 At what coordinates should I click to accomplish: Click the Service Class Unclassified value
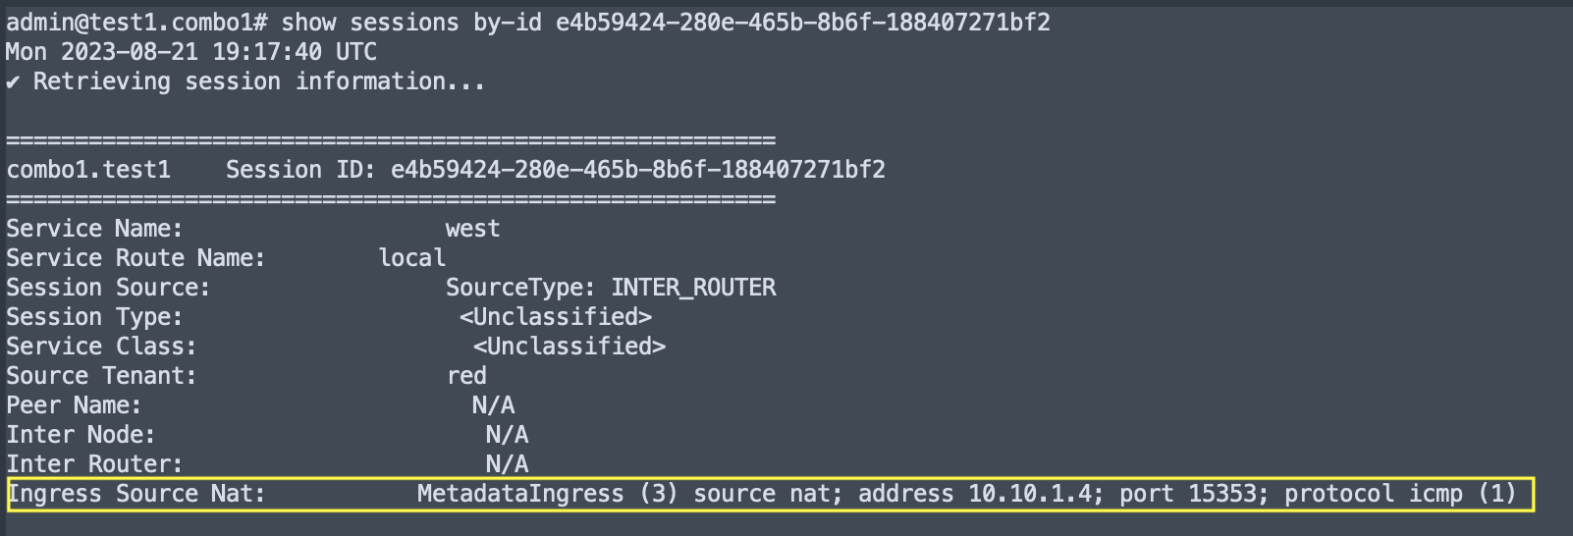tap(570, 347)
